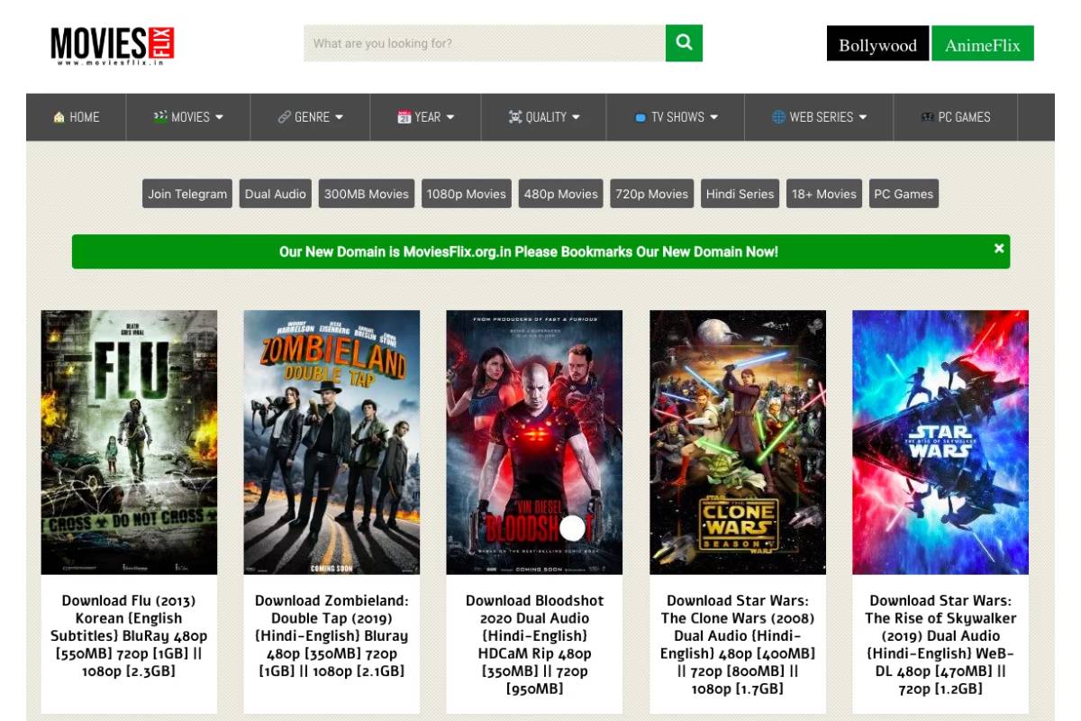
Task: Open the QUALITY dropdown arrow
Action: point(576,117)
